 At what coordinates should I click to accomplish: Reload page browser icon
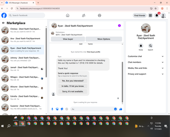(x=12, y=9)
